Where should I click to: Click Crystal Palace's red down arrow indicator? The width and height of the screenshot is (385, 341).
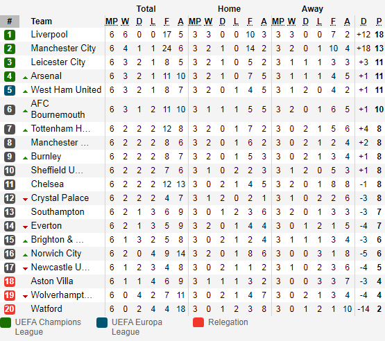click(x=25, y=200)
